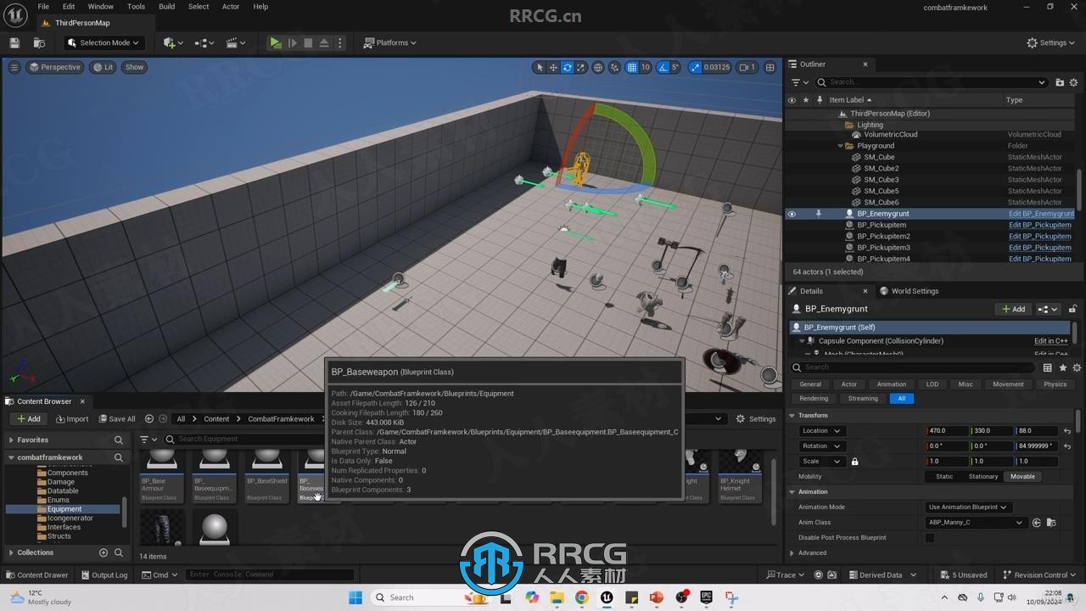Open rotation snap value 5°
Screen dimensions: 1086x611
tap(675, 67)
